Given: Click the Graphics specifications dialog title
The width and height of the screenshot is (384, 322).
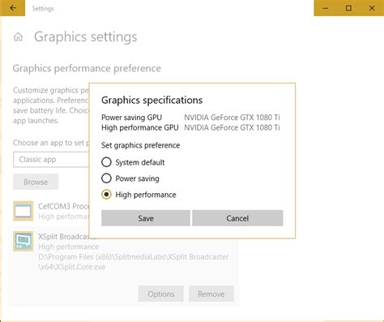Looking at the screenshot, I should tap(151, 101).
